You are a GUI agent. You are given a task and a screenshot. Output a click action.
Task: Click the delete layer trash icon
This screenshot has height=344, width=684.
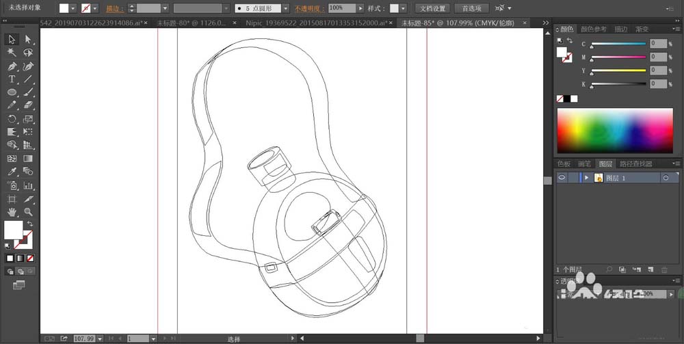664,270
